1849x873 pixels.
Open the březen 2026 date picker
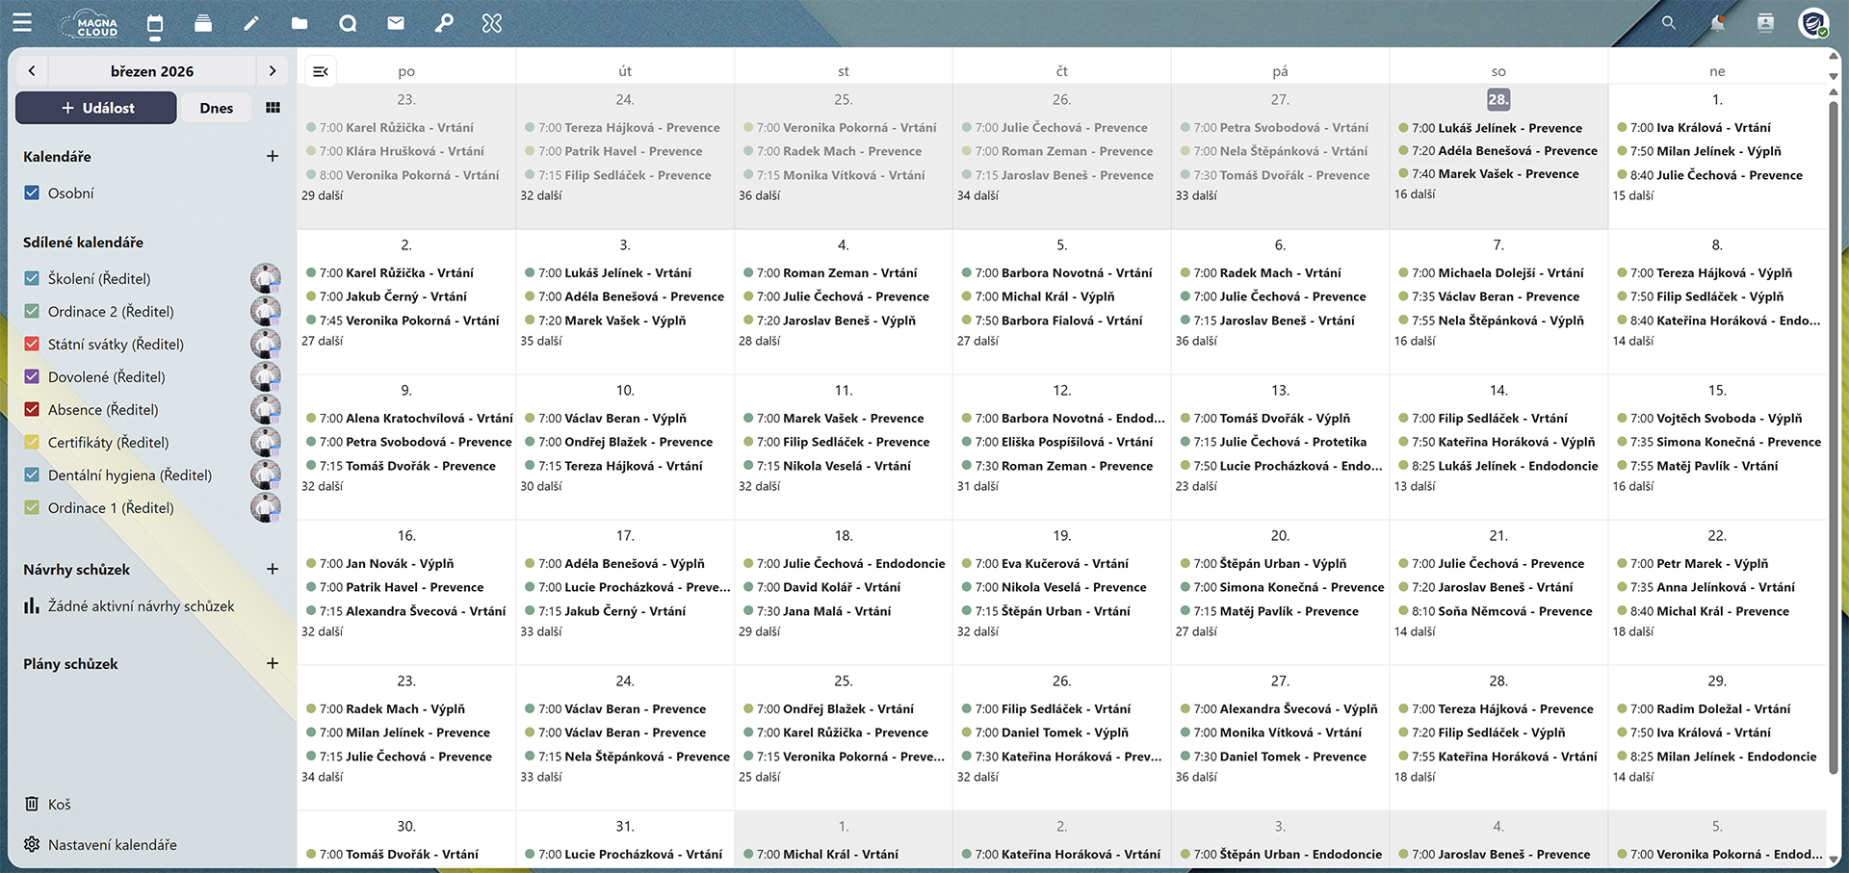pos(152,71)
